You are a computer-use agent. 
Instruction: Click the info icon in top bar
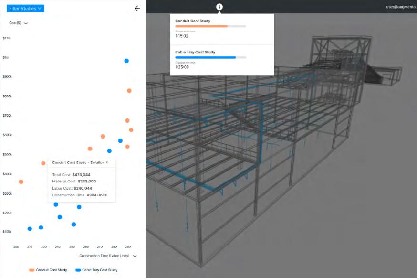point(219,7)
